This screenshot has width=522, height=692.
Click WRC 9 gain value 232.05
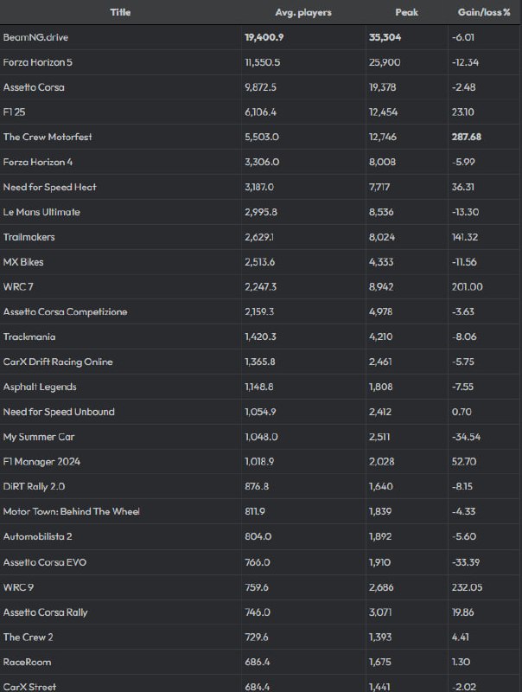[467, 587]
